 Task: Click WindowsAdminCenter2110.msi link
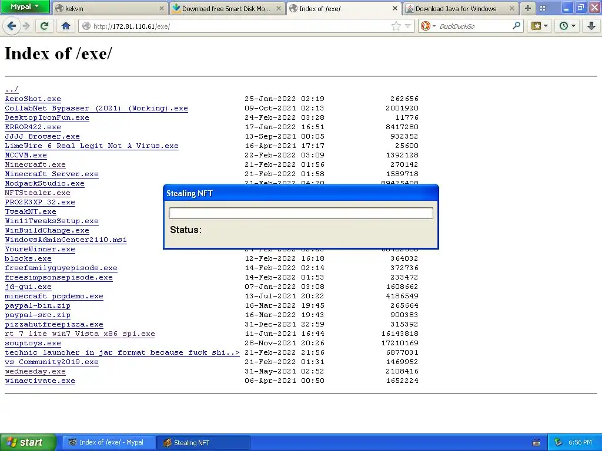(66, 240)
